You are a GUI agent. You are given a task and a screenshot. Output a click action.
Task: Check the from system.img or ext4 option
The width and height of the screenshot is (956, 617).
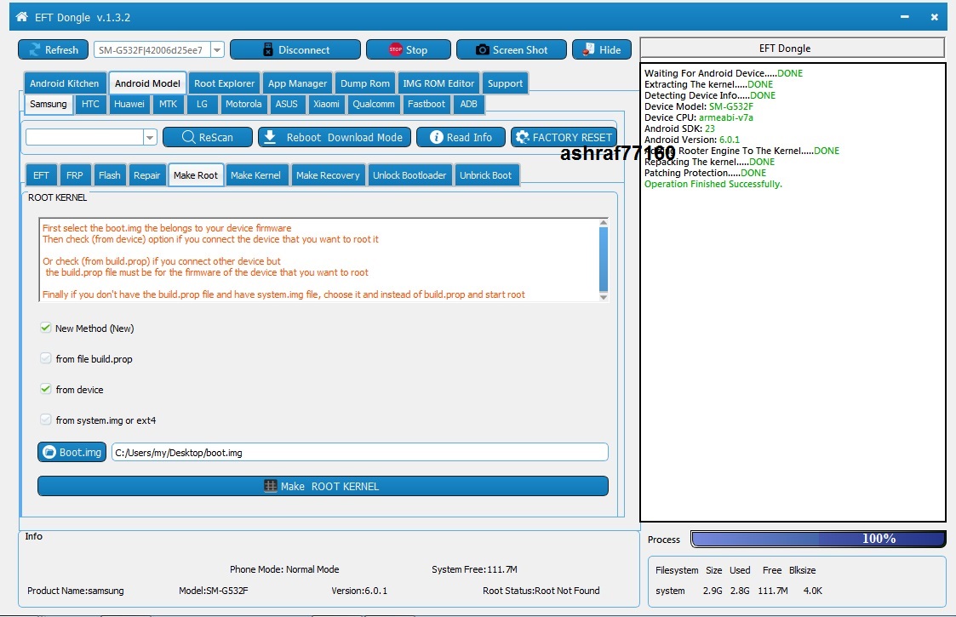pos(46,420)
